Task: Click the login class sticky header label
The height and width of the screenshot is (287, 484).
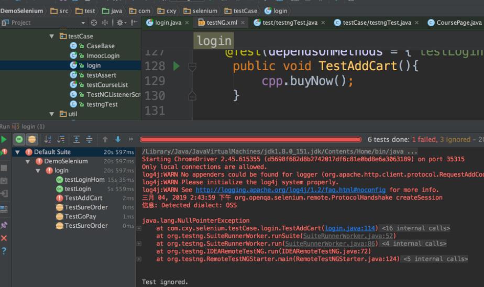Action: tap(214, 41)
